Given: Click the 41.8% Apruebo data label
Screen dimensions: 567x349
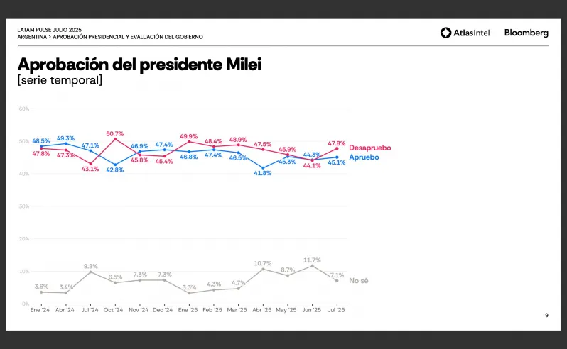Looking at the screenshot, I should pos(262,173).
